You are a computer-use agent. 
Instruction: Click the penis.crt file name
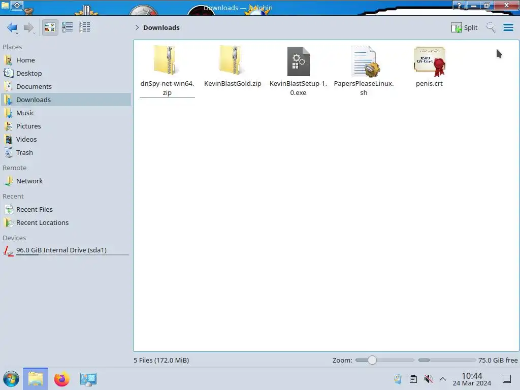pos(429,84)
